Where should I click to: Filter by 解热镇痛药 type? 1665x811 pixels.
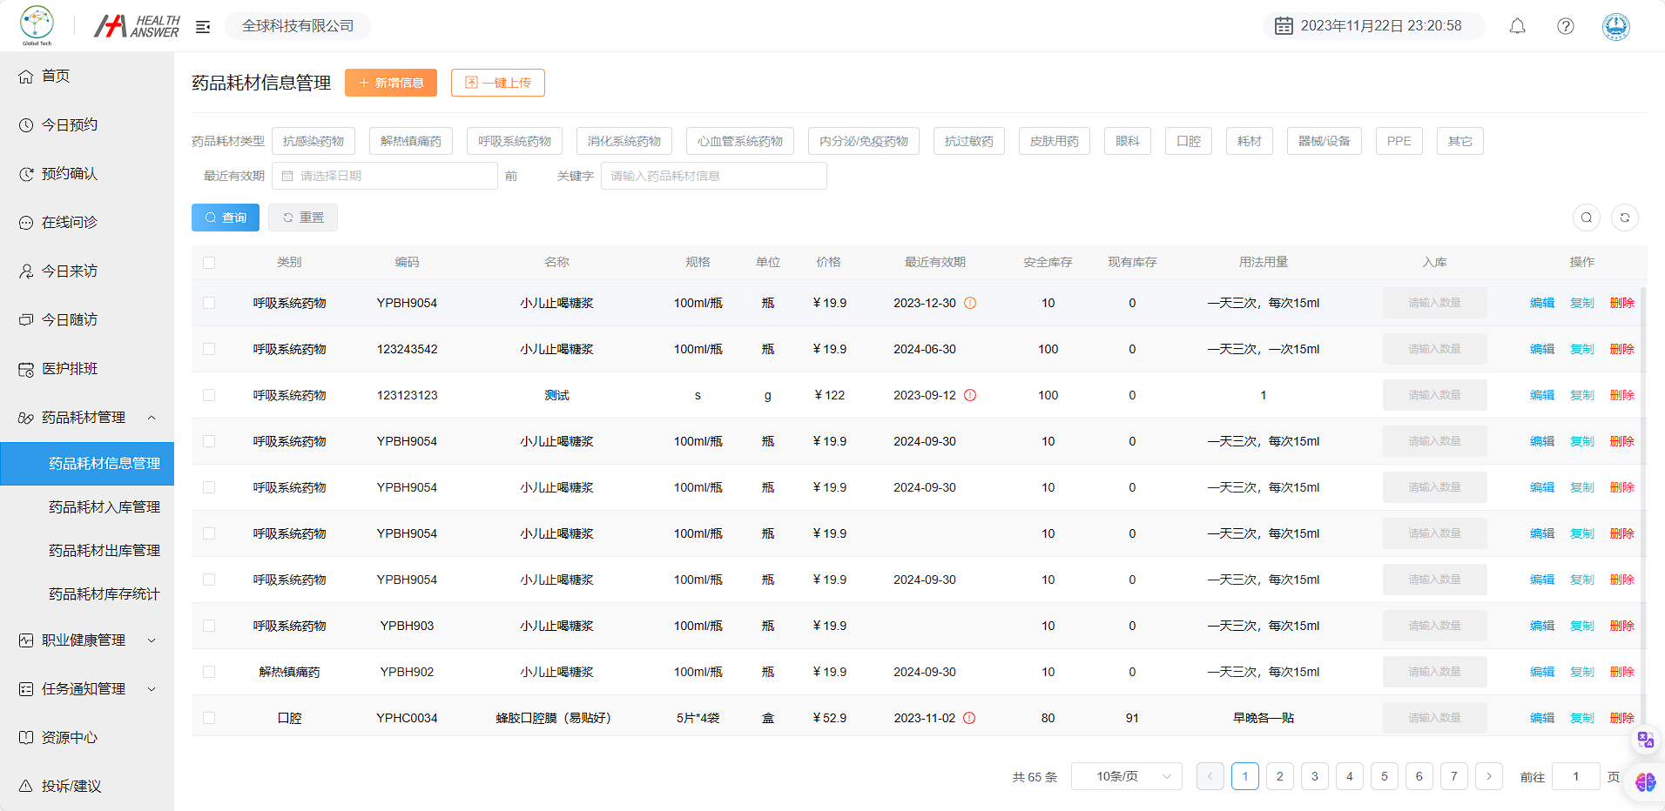pyautogui.click(x=411, y=141)
